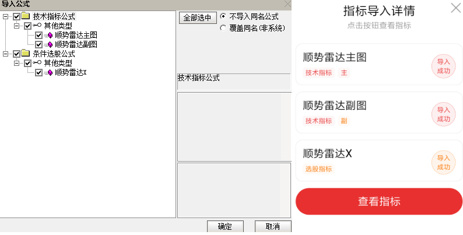Click 其他类型 key icon under 条件选股公式
463x235 pixels.
click(37, 62)
